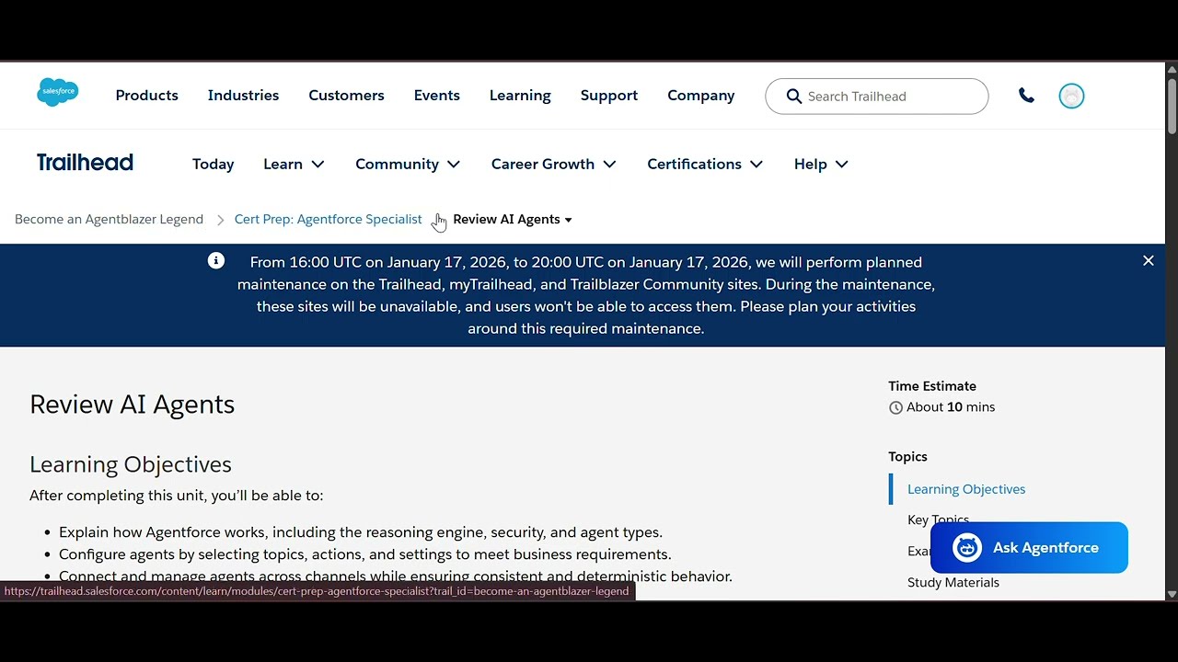Expand the Learn dropdown
This screenshot has height=662, width=1178.
pos(294,164)
